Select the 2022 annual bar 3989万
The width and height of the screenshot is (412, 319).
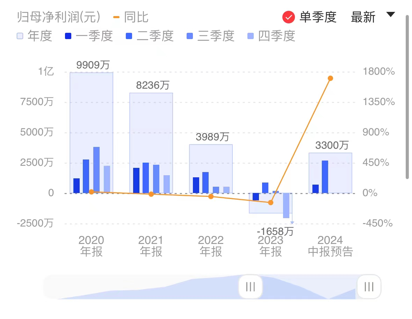point(211,169)
